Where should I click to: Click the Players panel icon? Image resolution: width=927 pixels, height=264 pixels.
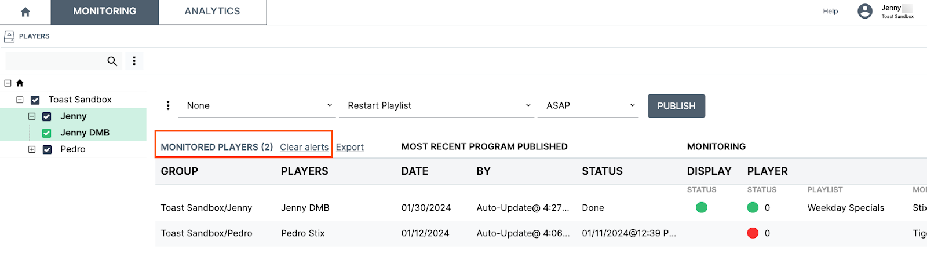(x=9, y=36)
